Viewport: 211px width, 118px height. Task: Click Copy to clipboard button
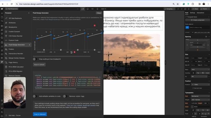coord(40,114)
